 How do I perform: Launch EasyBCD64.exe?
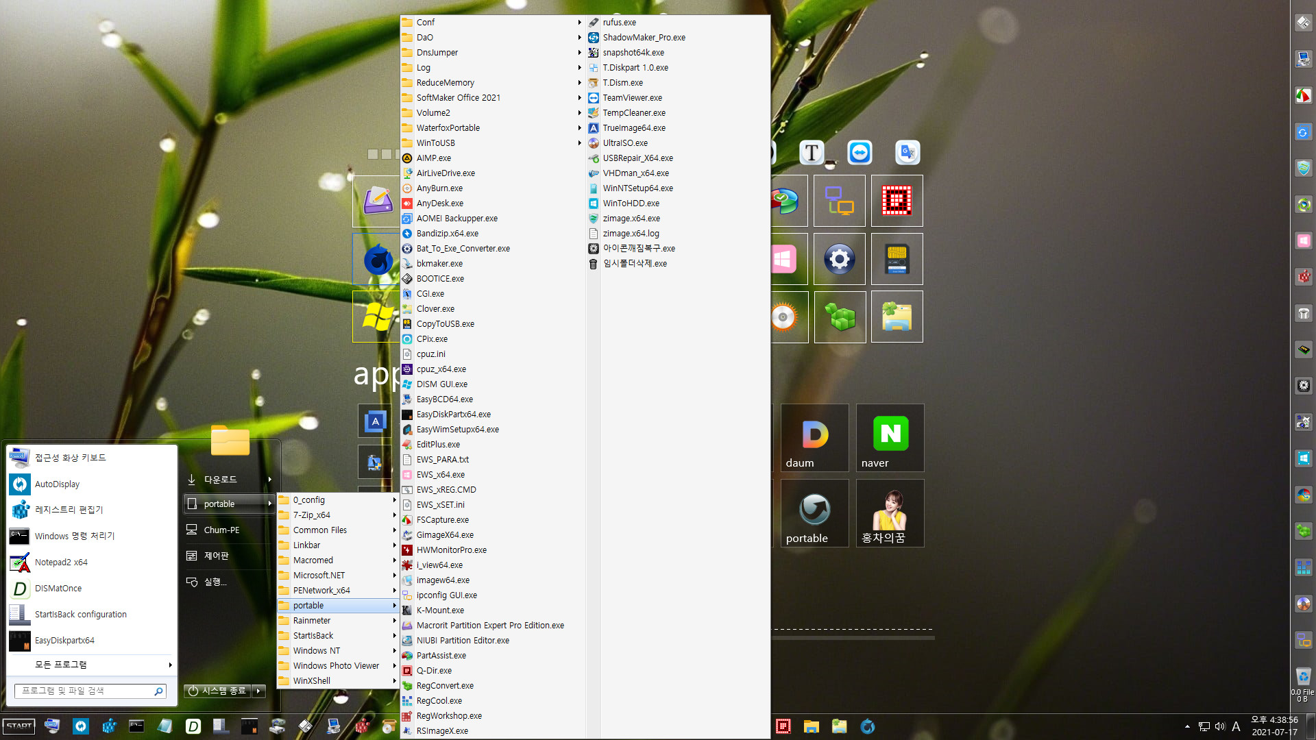tap(444, 399)
